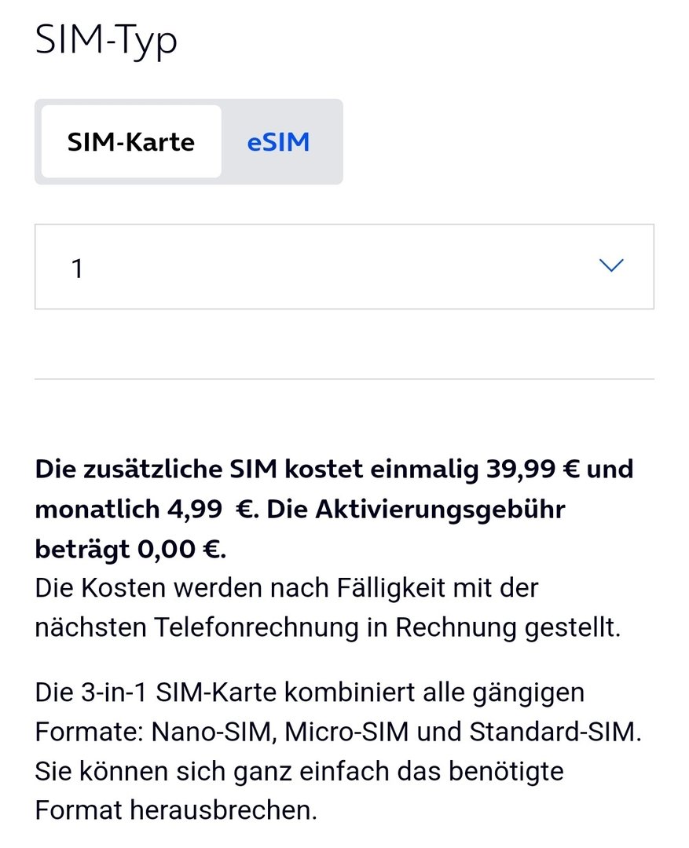Click the horizontal divider line below the dropdown
Viewport: 689px width, 848px height.
343,379
